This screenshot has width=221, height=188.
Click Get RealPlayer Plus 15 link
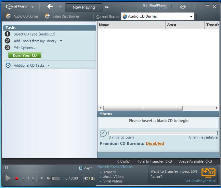tap(155, 7)
